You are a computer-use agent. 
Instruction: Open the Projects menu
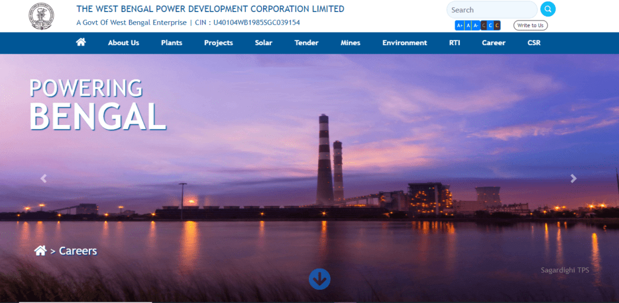(x=218, y=43)
